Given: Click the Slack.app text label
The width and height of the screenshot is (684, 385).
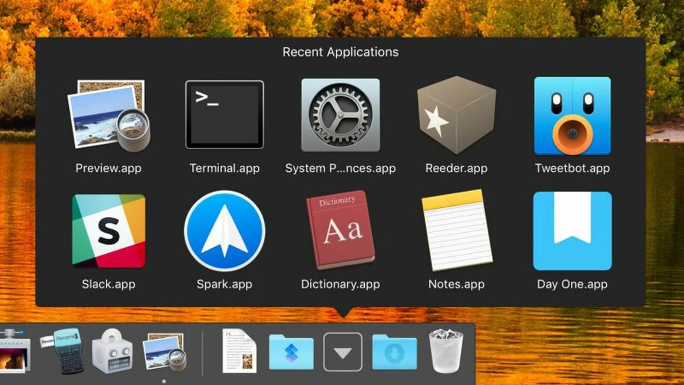Looking at the screenshot, I should [109, 284].
